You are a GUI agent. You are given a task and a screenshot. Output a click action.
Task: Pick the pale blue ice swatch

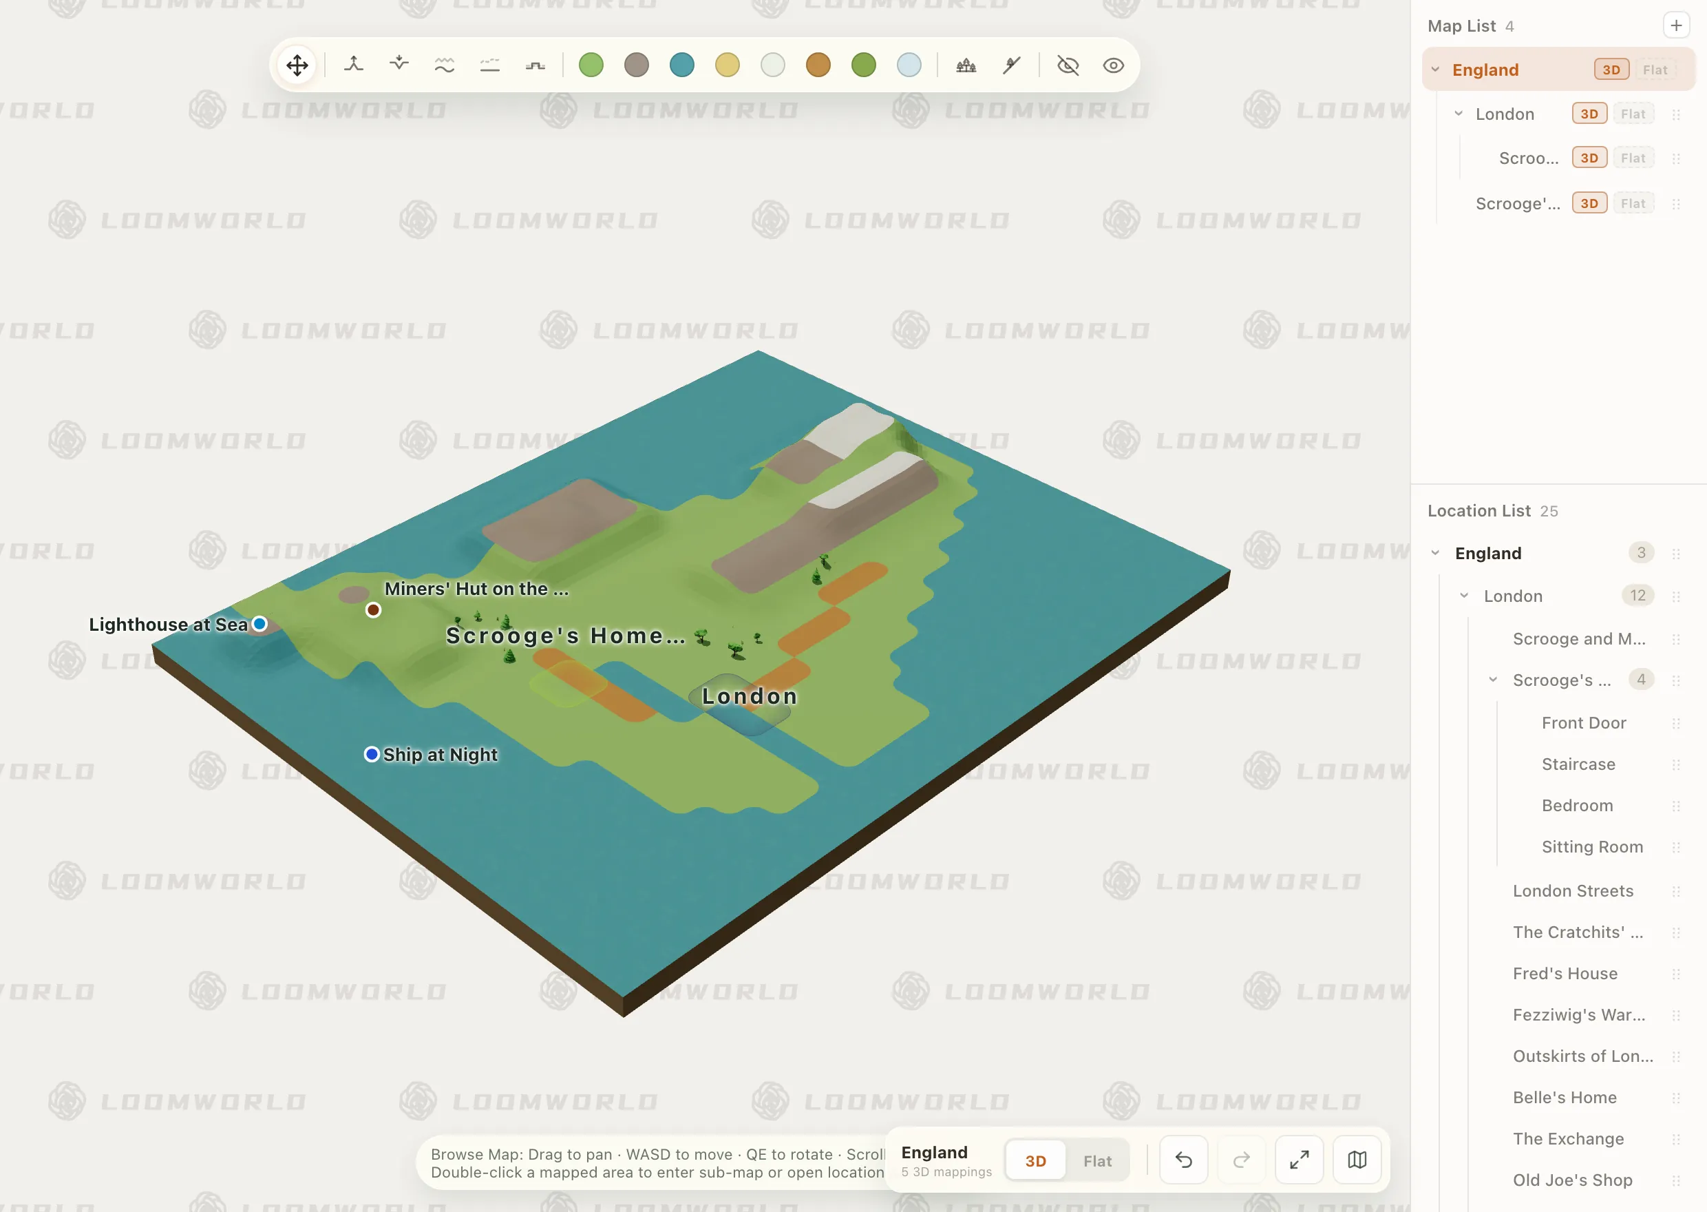click(x=909, y=65)
